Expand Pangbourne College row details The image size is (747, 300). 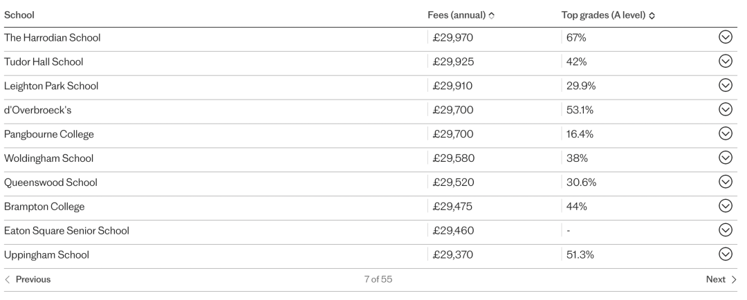[725, 133]
